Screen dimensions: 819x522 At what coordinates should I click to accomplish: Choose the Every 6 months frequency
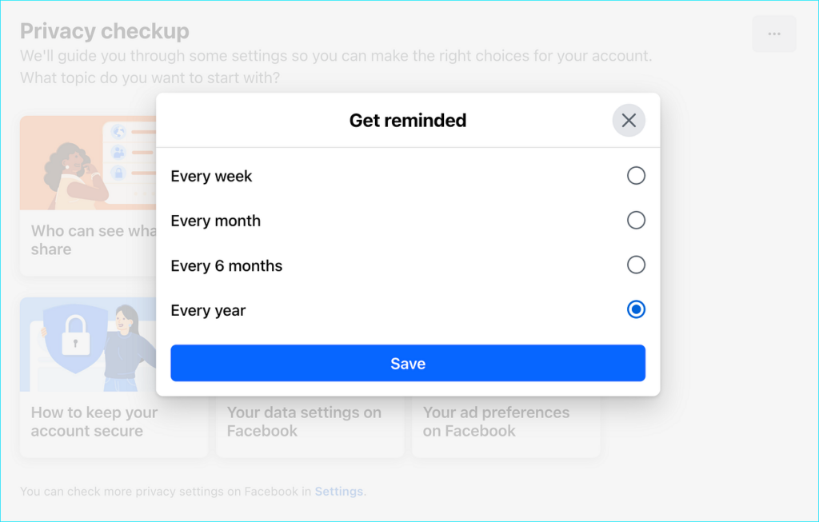click(x=636, y=265)
